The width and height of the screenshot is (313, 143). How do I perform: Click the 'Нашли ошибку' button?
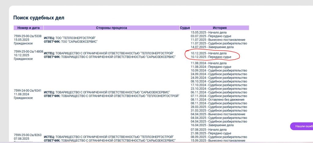[302, 126]
